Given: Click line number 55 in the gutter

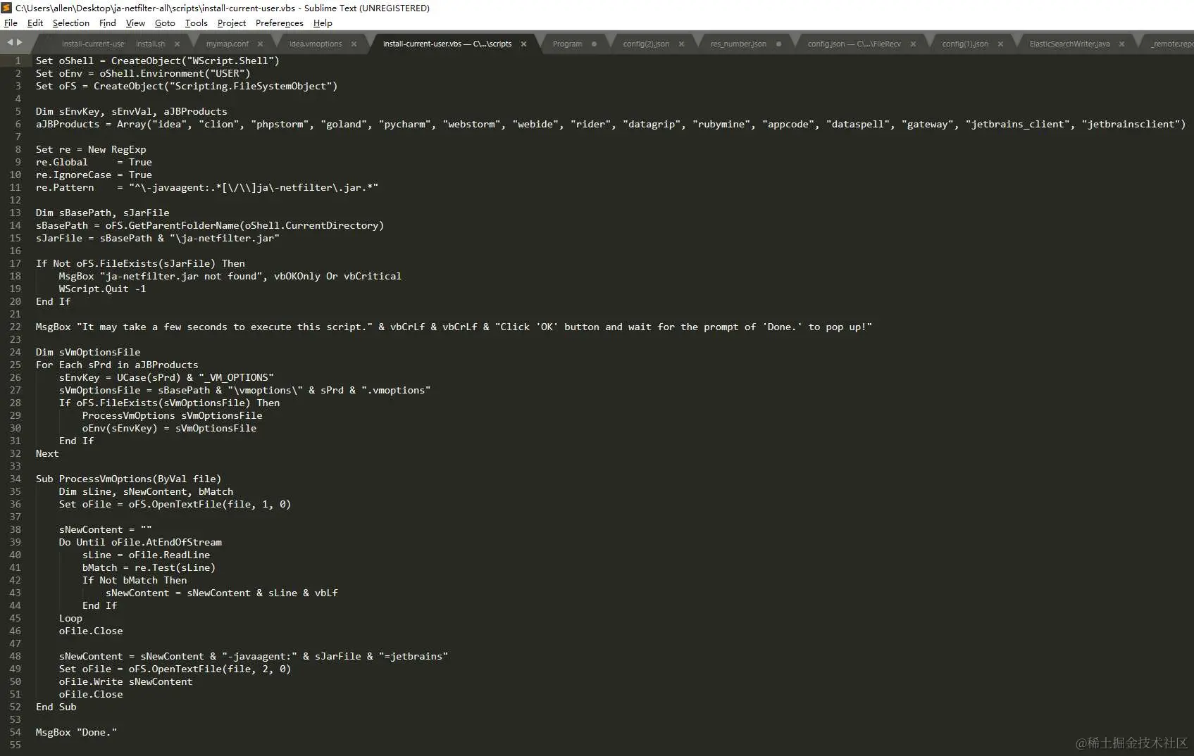Looking at the screenshot, I should 15,745.
